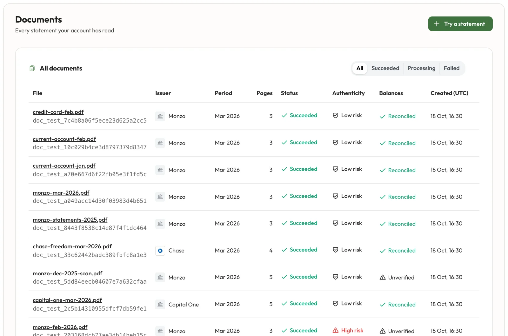
Task: Click Unverified label in monzo-dec-2025-scan.pdf row
Action: pyautogui.click(x=401, y=278)
